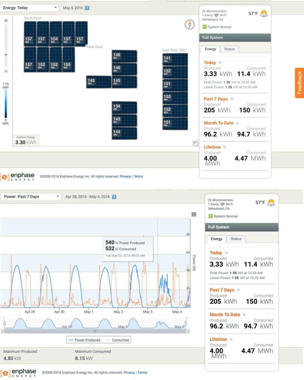Image resolution: width=304 pixels, height=380 pixels.
Task: Zoom in the array view with plus icon
Action: click(6, 21)
